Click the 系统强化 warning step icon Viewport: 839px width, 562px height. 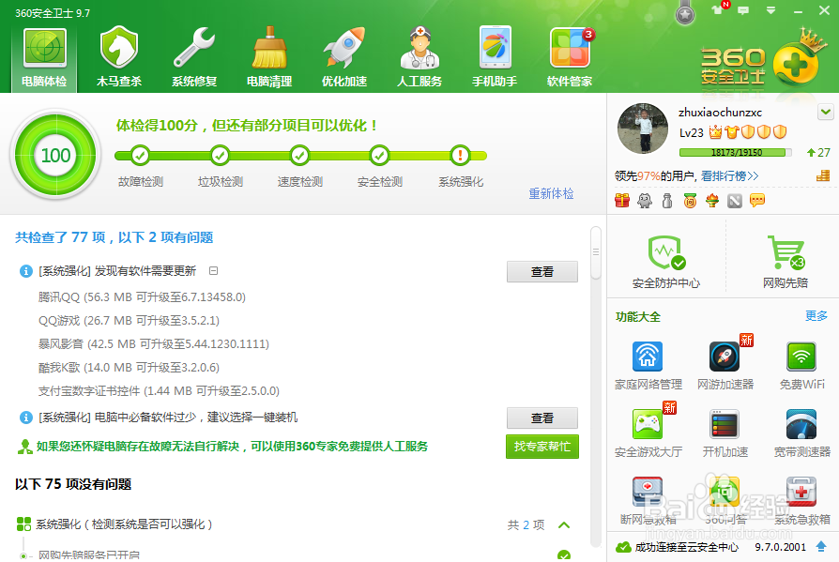click(460, 156)
